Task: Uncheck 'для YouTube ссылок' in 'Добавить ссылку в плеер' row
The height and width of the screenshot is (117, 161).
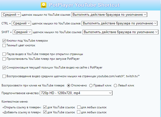Action: [45, 112]
